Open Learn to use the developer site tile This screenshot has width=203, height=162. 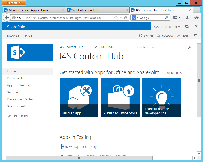click(x=162, y=98)
